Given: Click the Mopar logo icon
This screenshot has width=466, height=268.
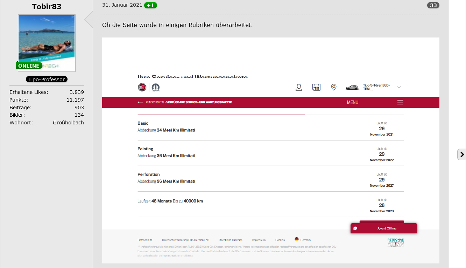Looking at the screenshot, I should (155, 87).
